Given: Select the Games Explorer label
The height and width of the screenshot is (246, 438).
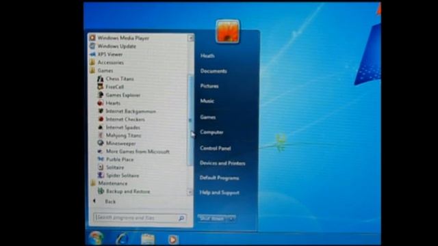Looking at the screenshot, I should [x=123, y=96].
